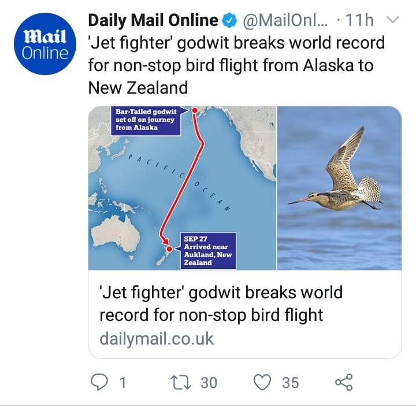Open the Daily Mail Online account name
Image resolution: width=416 pixels, height=407 pixels.
[153, 20]
